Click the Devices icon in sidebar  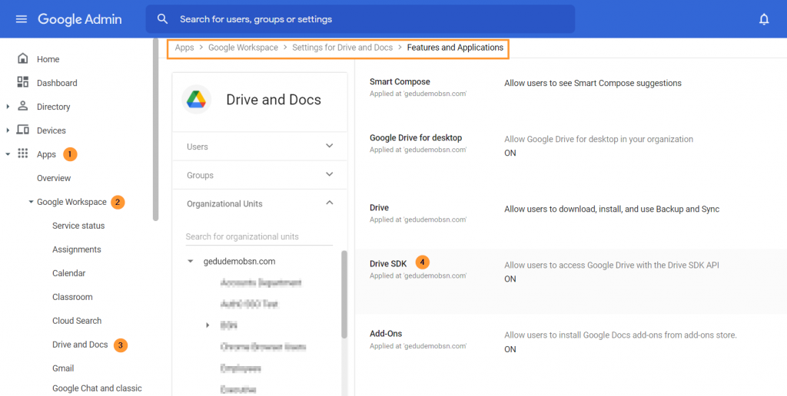(22, 130)
